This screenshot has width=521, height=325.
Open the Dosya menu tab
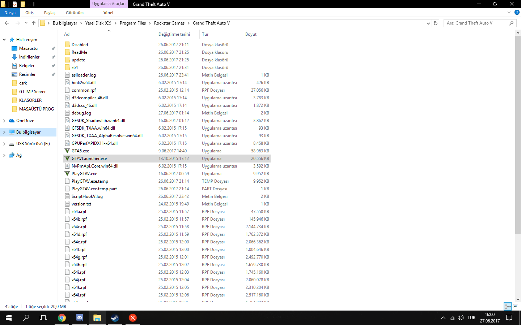click(x=10, y=13)
